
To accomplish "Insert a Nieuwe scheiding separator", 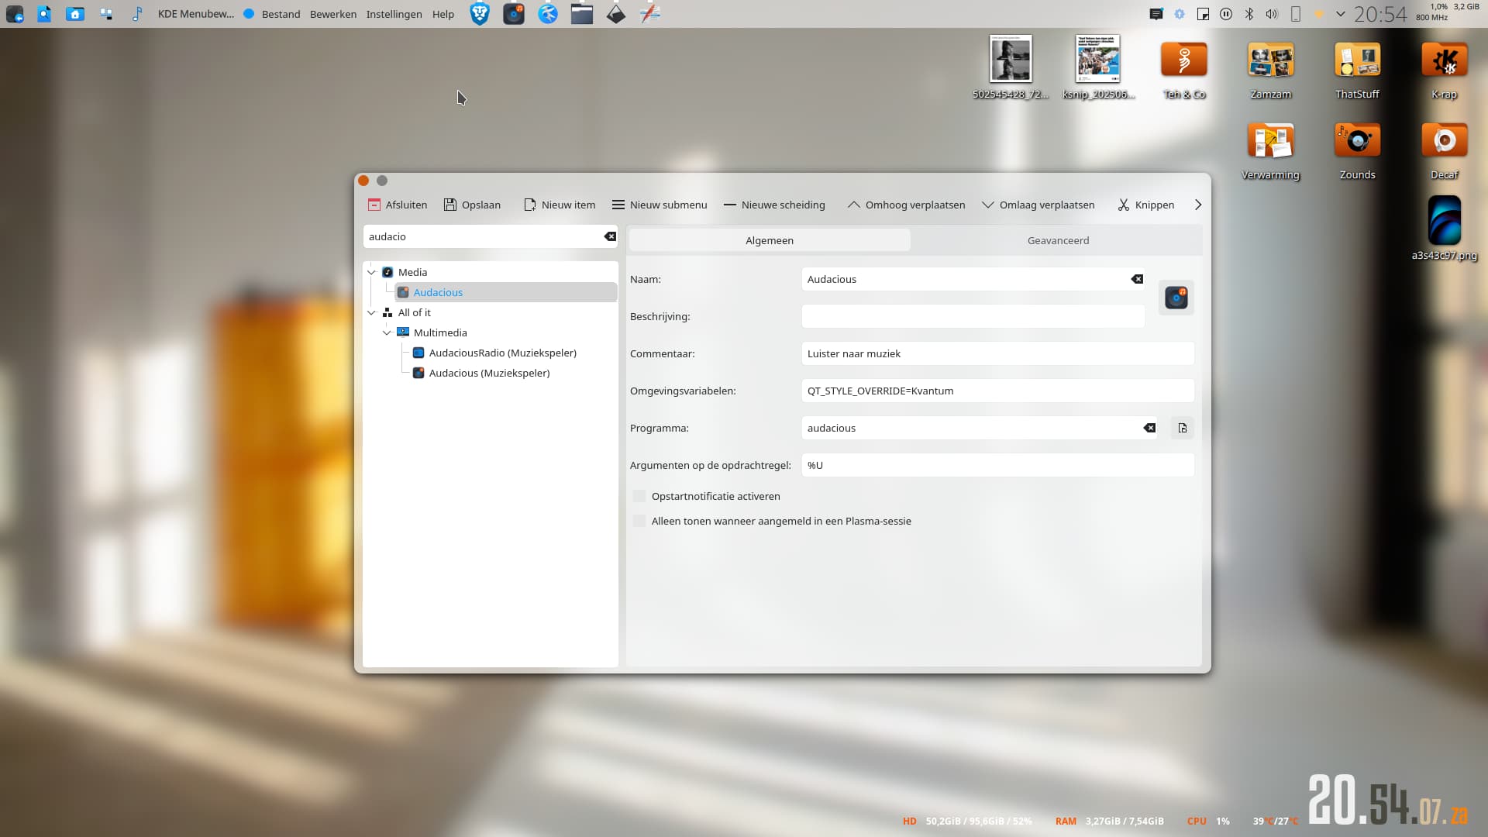I will 774,205.
